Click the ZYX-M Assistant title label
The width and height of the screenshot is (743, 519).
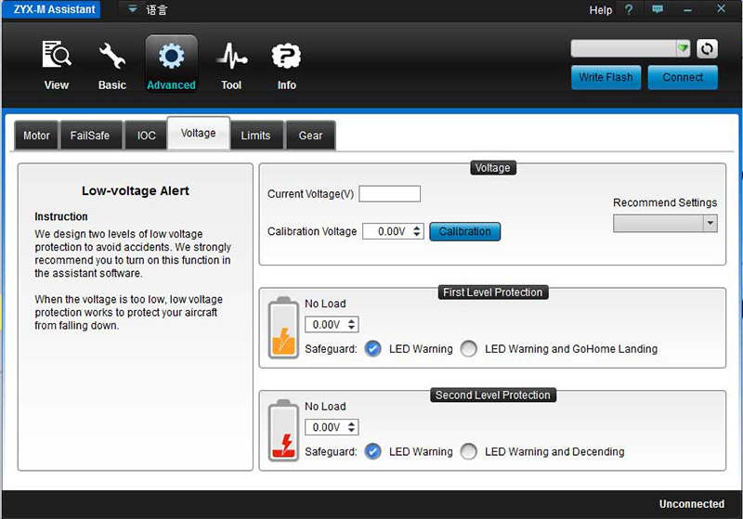pyautogui.click(x=51, y=9)
